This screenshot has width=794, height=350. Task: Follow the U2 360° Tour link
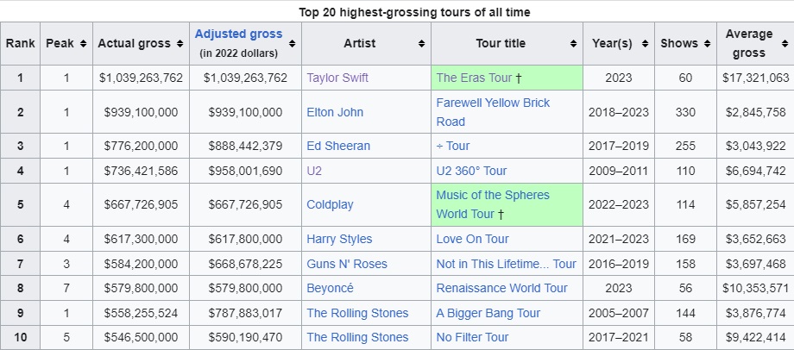tap(471, 171)
